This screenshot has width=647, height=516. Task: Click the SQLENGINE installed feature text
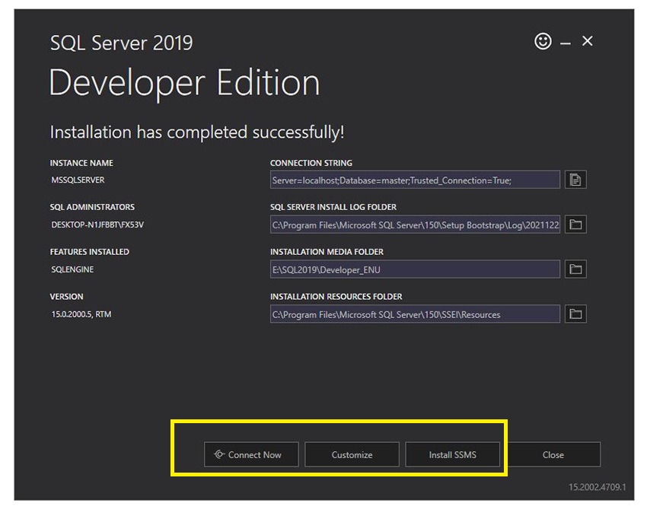(73, 269)
